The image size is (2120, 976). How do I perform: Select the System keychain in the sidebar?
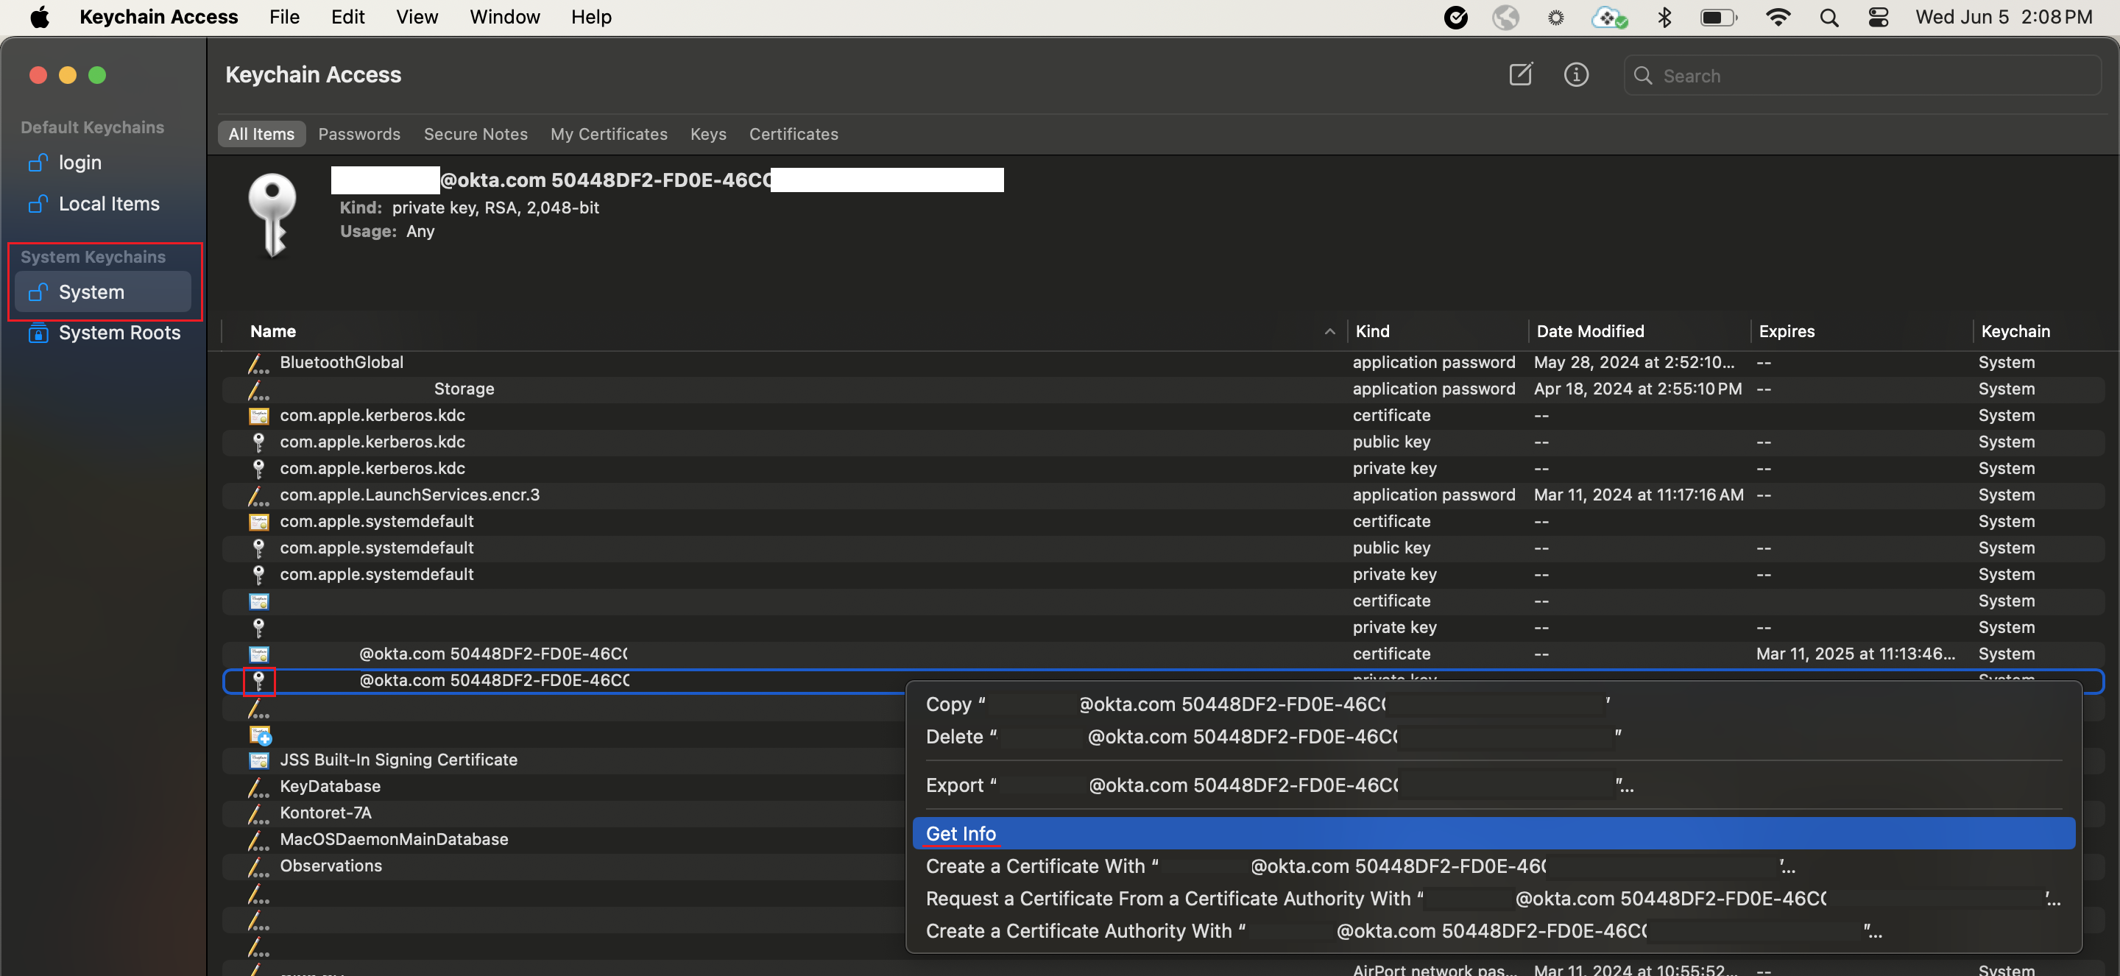[91, 291]
